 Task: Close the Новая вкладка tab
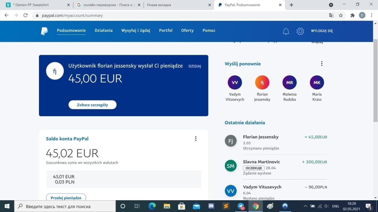coord(210,5)
